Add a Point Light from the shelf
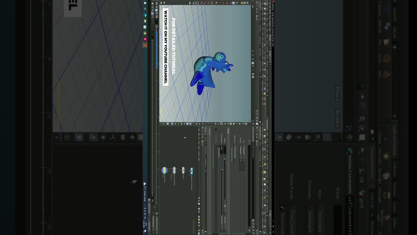Screen dimensions: 417x235 265,130
